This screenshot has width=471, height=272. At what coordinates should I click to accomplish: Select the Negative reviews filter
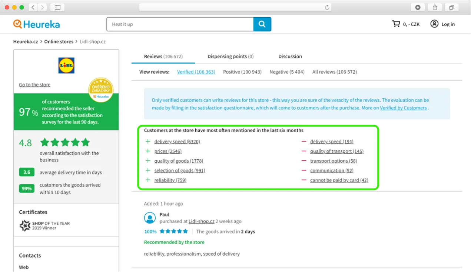(x=287, y=72)
